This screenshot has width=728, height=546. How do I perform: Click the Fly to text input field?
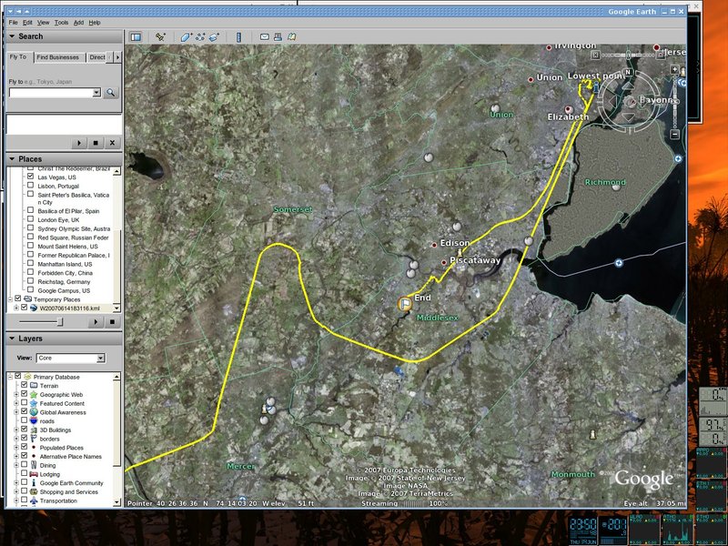(x=51, y=93)
